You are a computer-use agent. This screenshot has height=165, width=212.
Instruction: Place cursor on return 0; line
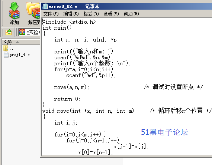coord(67,99)
